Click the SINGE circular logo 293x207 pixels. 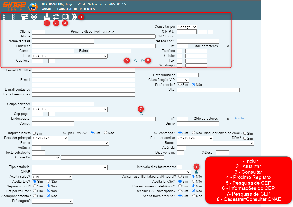[x=33, y=7]
